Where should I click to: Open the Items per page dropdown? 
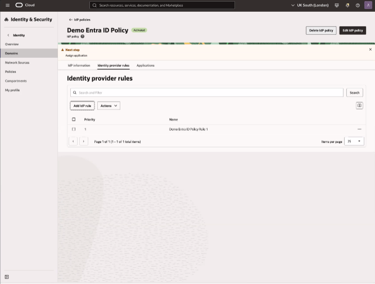(354, 141)
